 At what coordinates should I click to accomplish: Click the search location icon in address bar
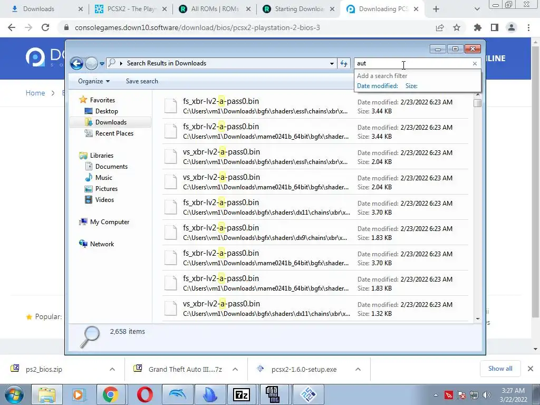[112, 63]
